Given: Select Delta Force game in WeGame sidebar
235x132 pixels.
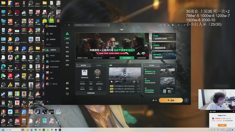Looking at the screenshot, I should 52,50.
